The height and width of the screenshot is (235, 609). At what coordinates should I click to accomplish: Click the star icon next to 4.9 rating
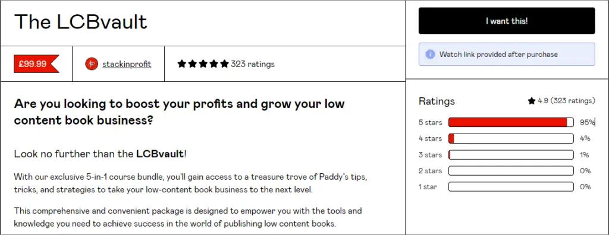[531, 101]
